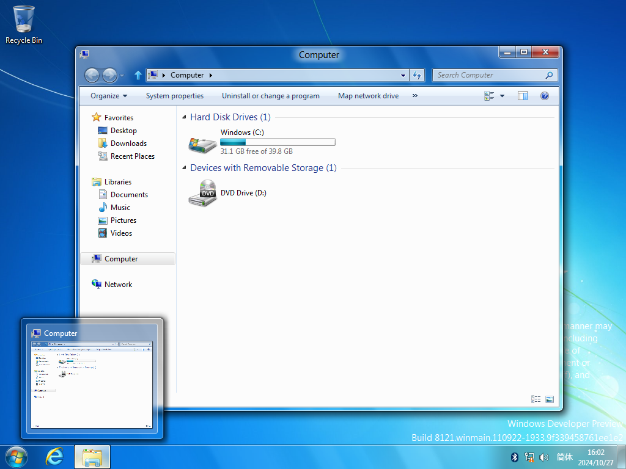
Task: Select the DVD Drive (D:) icon
Action: [202, 193]
